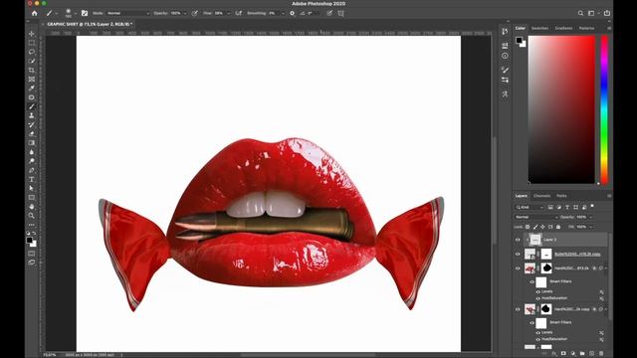The image size is (637, 358).
Task: Add layer style via fx icon
Action: pos(554,354)
